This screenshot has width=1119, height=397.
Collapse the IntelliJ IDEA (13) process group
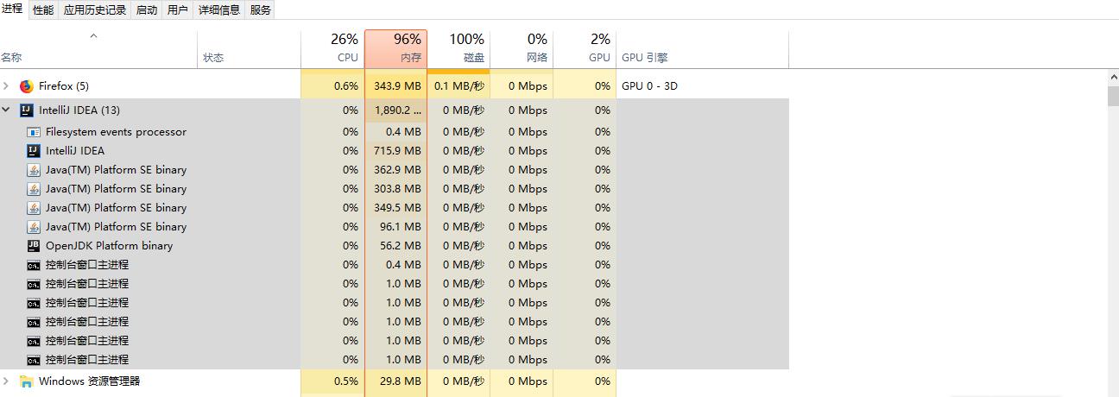click(7, 110)
